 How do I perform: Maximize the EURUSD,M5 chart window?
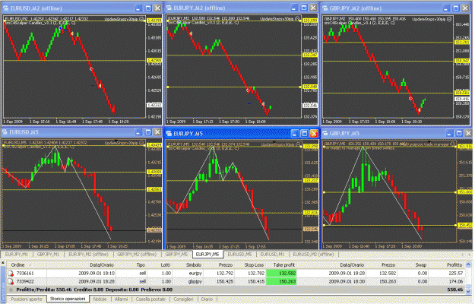coord(148,132)
